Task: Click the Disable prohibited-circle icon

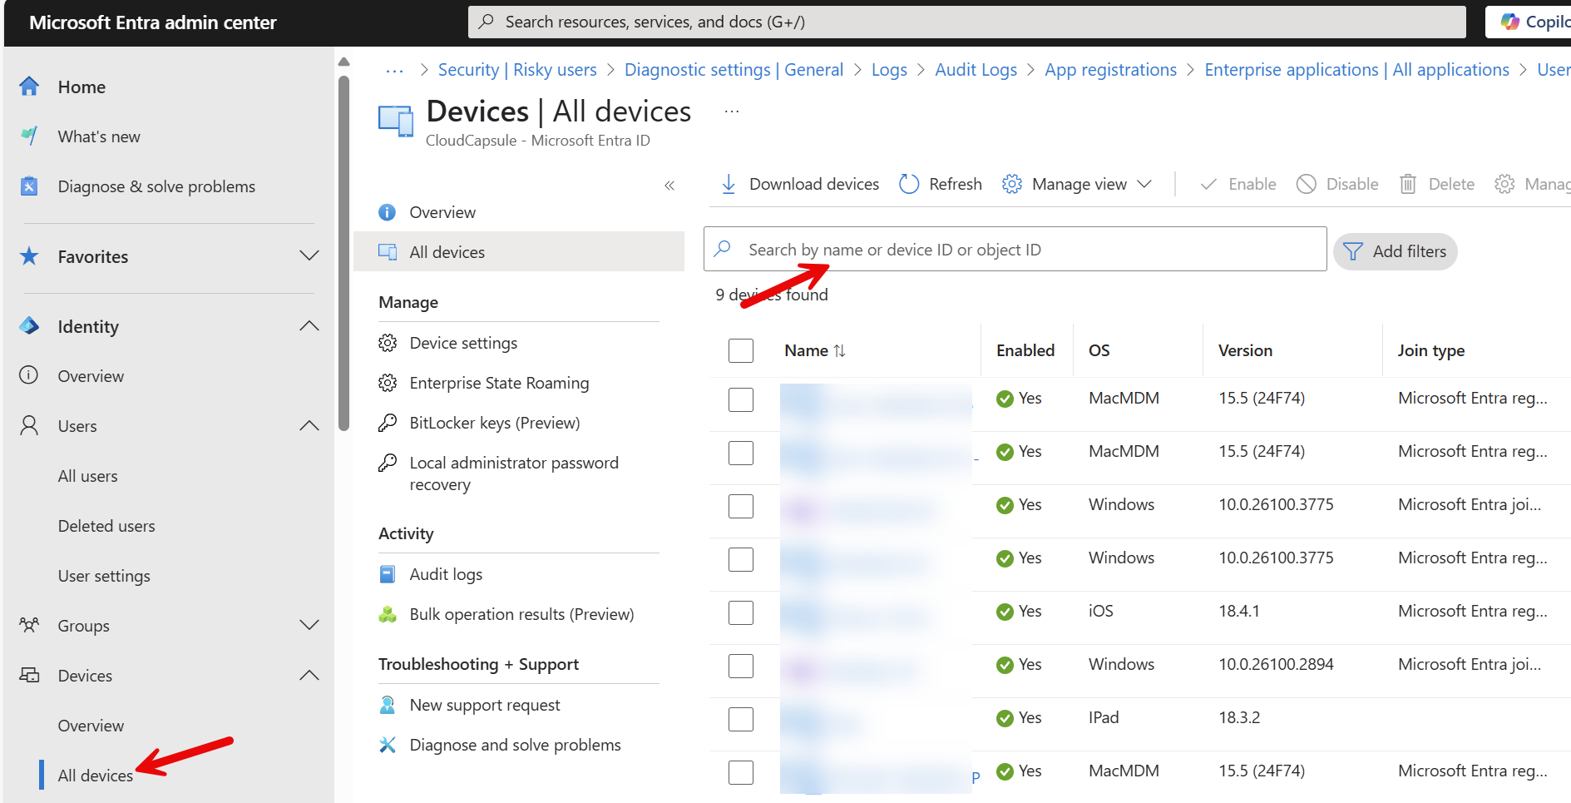Action: point(1307,184)
